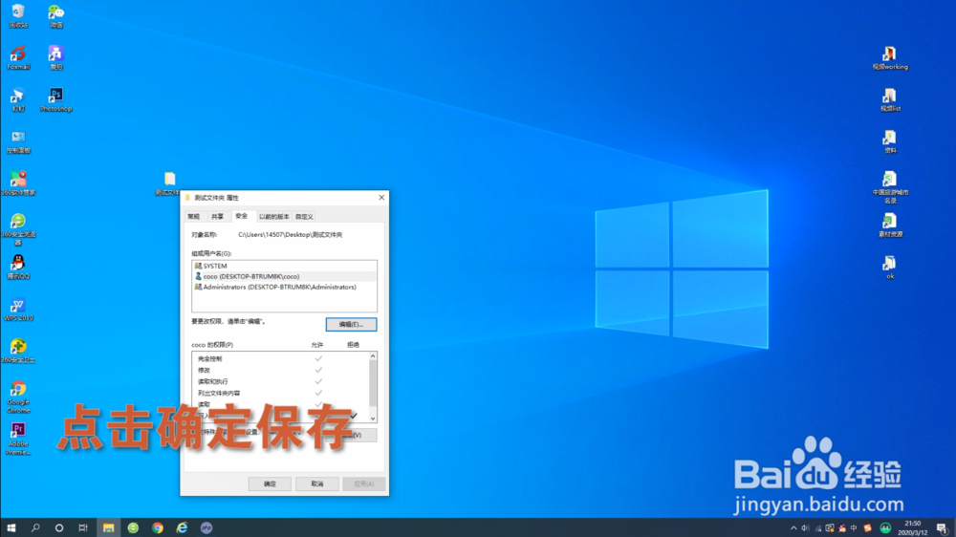Switch to the sharing tab 共享
Viewport: 956px width, 537px height.
[x=218, y=216]
